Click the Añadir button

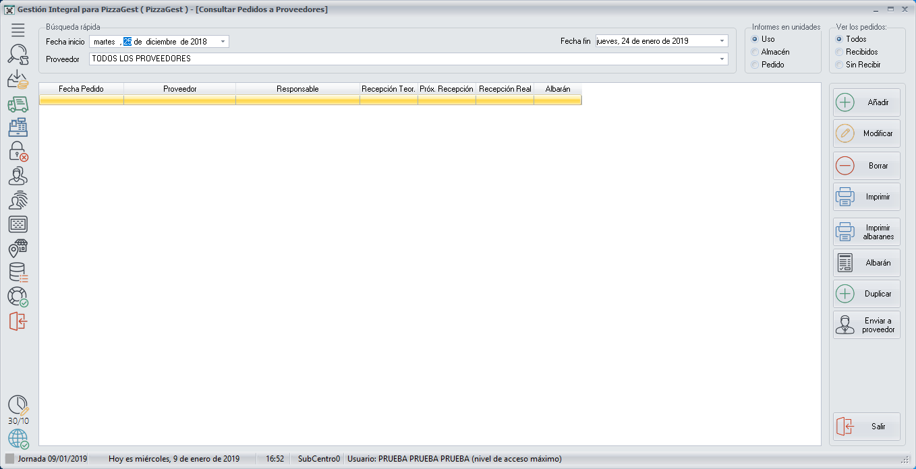[866, 102]
